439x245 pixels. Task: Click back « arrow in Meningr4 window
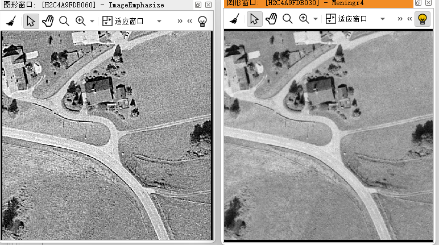(x=409, y=19)
